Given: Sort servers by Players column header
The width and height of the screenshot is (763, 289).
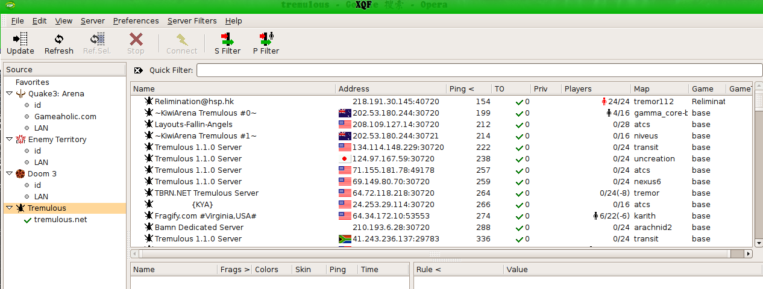Looking at the screenshot, I should (x=596, y=89).
